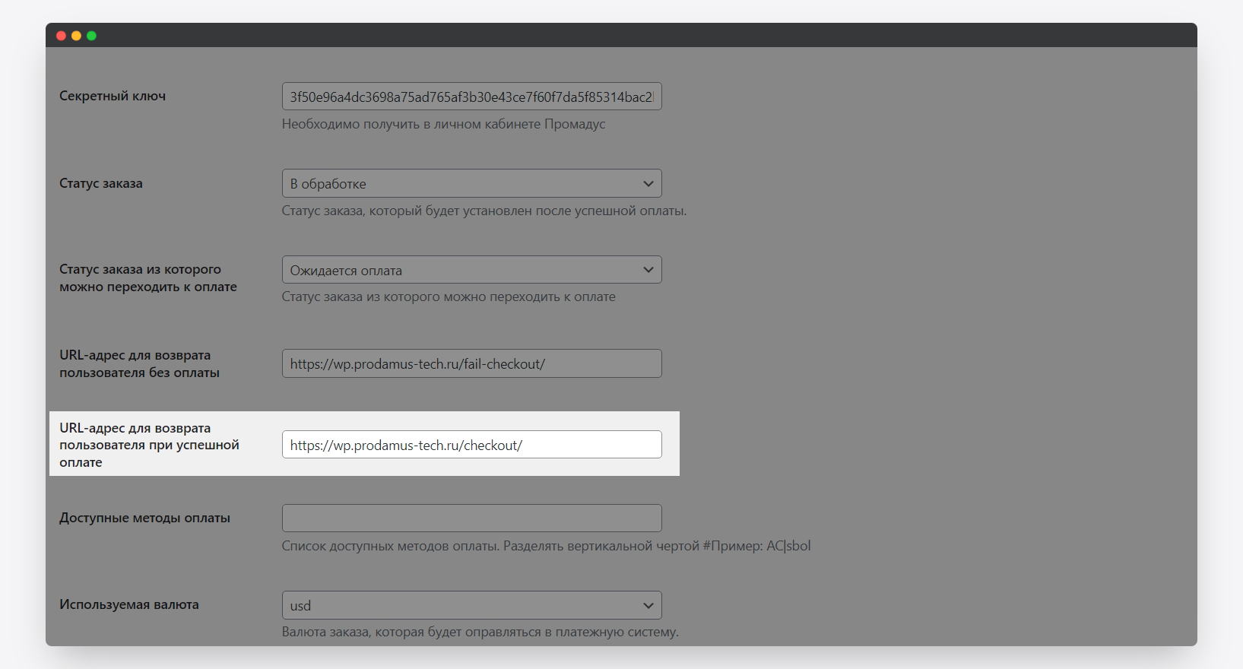Click 'URL-адрес для возврата пользователя без оплаты' label
Image resolution: width=1243 pixels, height=669 pixels.
139,363
